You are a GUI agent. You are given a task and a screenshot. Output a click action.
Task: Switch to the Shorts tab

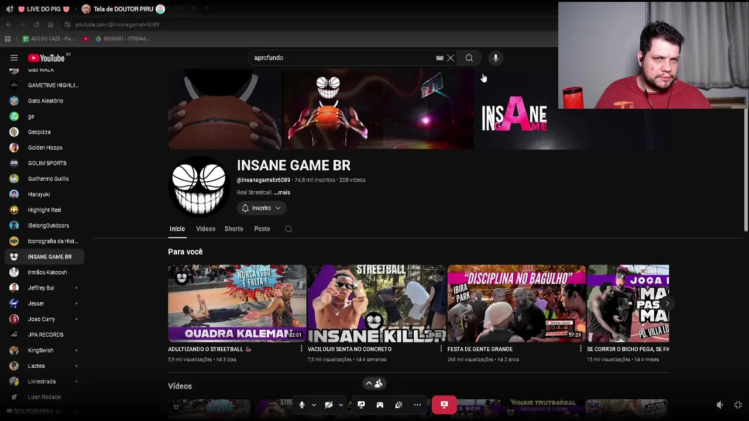click(233, 229)
